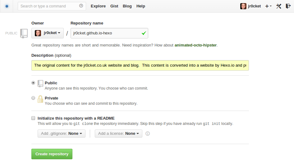Screen dimensions: 294x163
Task: Click the Create repository button
Action: (52, 154)
